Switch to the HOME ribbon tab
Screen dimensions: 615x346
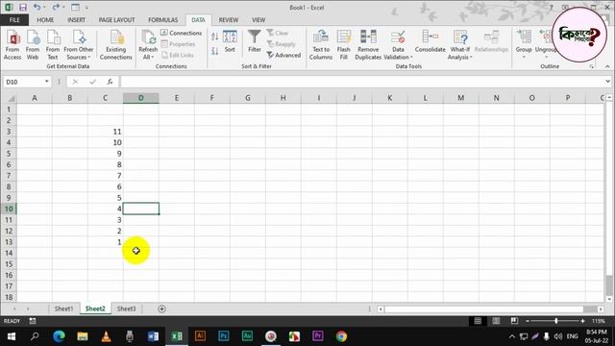45,20
